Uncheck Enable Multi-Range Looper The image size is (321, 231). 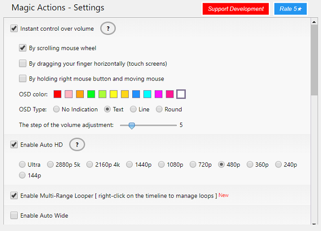pyautogui.click(x=14, y=196)
